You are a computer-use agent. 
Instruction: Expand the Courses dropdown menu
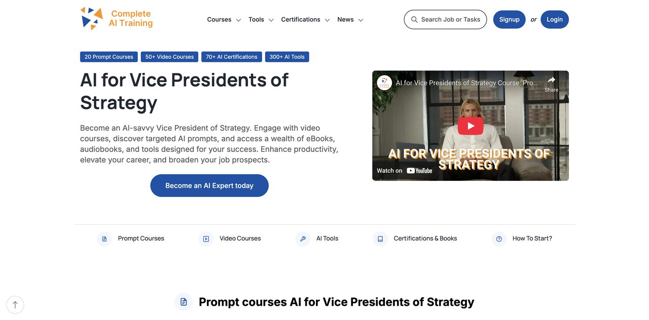tap(224, 20)
